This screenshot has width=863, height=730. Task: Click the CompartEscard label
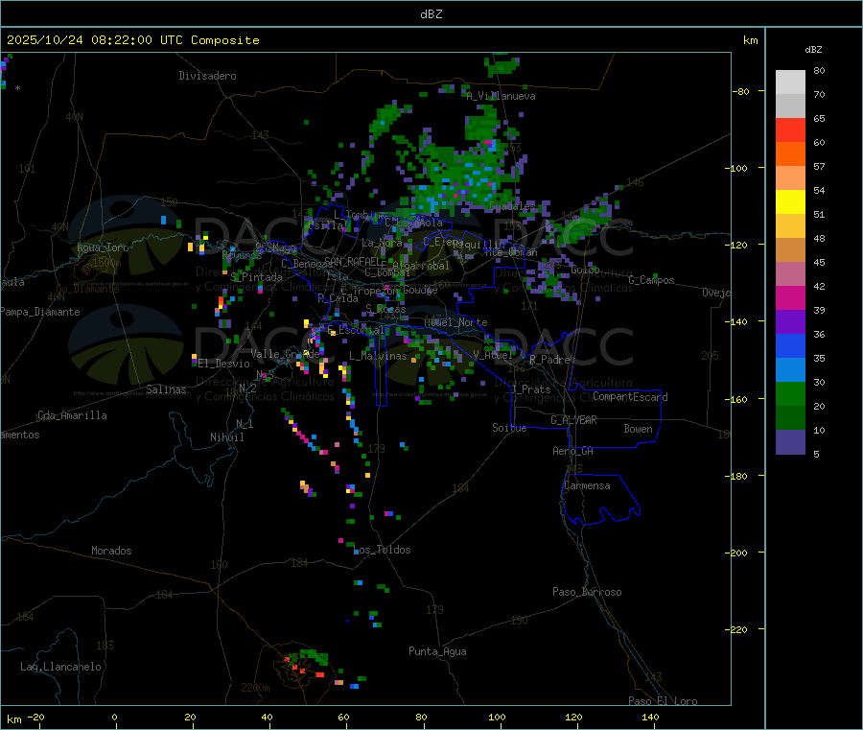[x=630, y=397]
